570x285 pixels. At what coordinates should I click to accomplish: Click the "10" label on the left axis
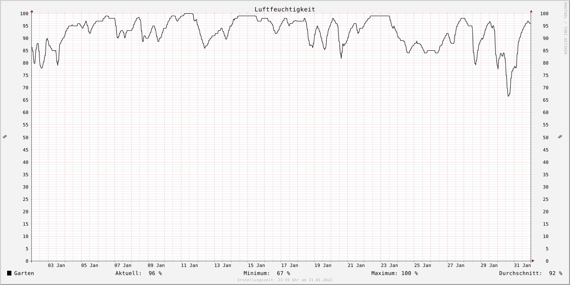coord(26,237)
